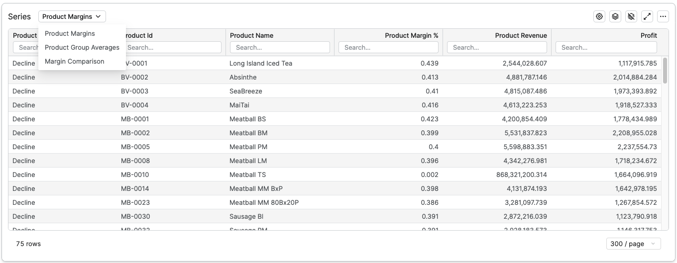Open the settings gear icon
677x263 pixels.
click(x=599, y=16)
